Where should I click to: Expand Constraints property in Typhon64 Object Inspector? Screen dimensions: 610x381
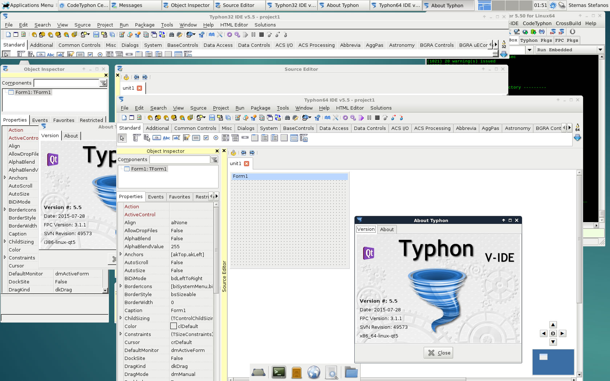[x=121, y=334]
